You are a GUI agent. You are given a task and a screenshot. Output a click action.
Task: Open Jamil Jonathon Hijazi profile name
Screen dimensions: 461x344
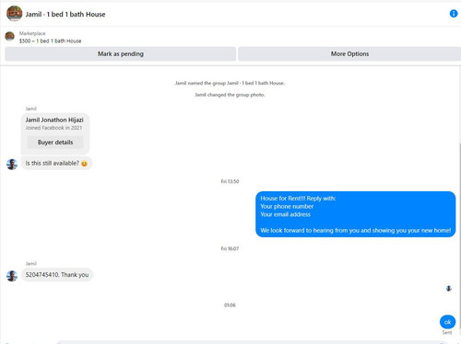54,120
